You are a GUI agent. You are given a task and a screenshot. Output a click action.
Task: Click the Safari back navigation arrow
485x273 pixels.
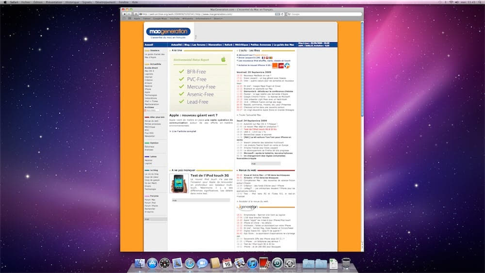[x=124, y=14]
